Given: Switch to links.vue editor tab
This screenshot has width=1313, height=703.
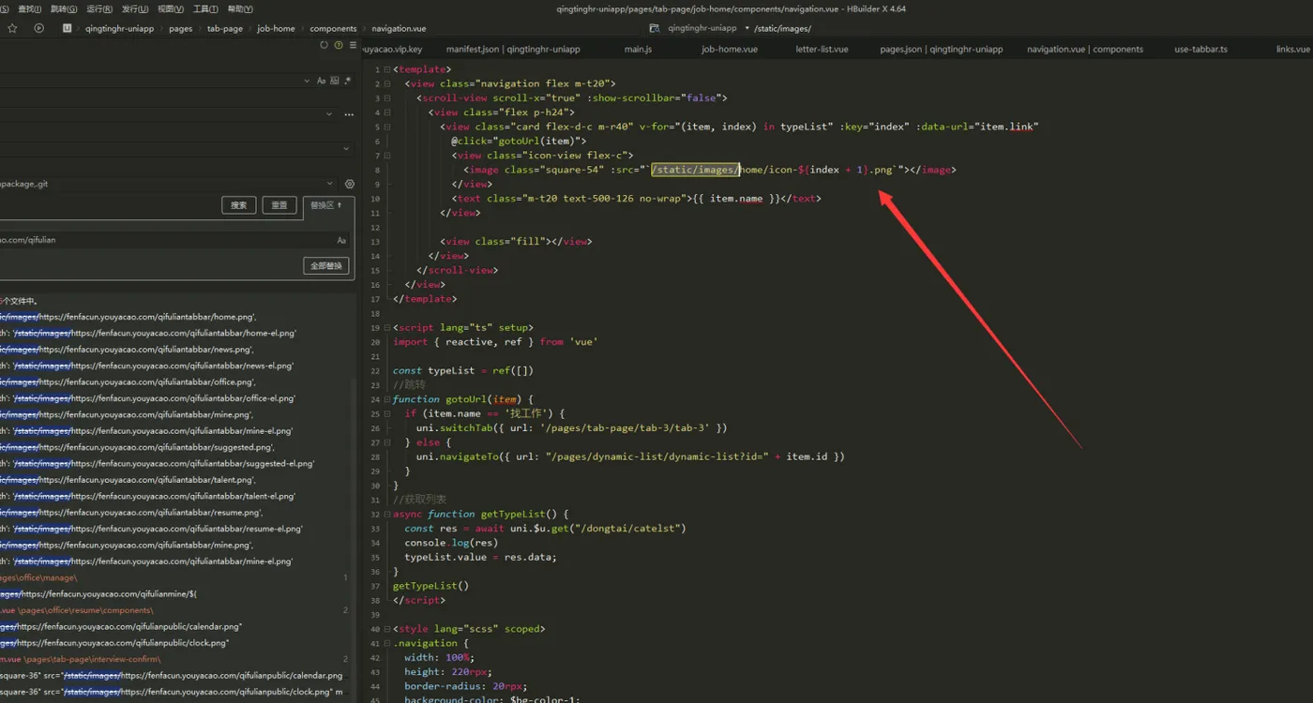Looking at the screenshot, I should pyautogui.click(x=1293, y=49).
